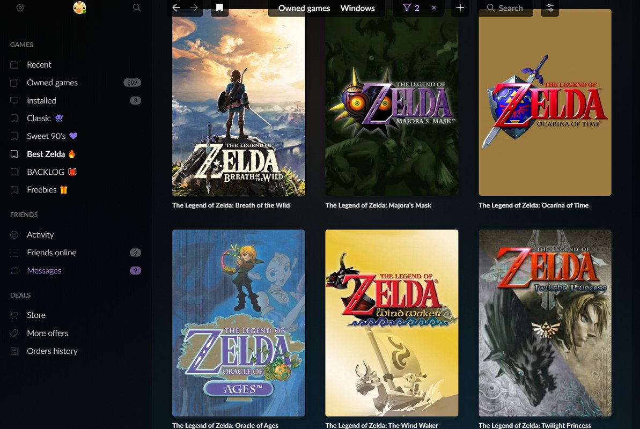Image resolution: width=640 pixels, height=429 pixels.
Task: Click title 'The Legend of Zelda: Ocarina of Time'
Action: [x=533, y=205]
